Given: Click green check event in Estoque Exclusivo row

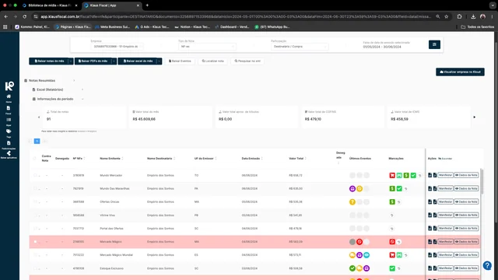Looking at the screenshot, I should [352, 268].
